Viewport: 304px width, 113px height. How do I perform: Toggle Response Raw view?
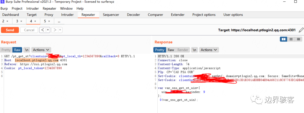[171, 50]
